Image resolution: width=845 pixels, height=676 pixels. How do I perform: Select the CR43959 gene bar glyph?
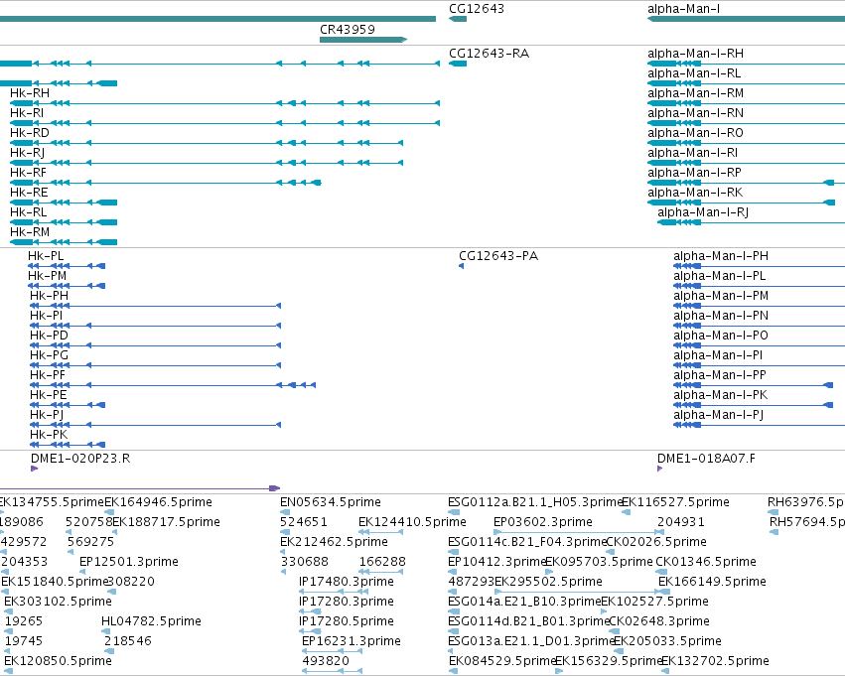pyautogui.click(x=363, y=40)
